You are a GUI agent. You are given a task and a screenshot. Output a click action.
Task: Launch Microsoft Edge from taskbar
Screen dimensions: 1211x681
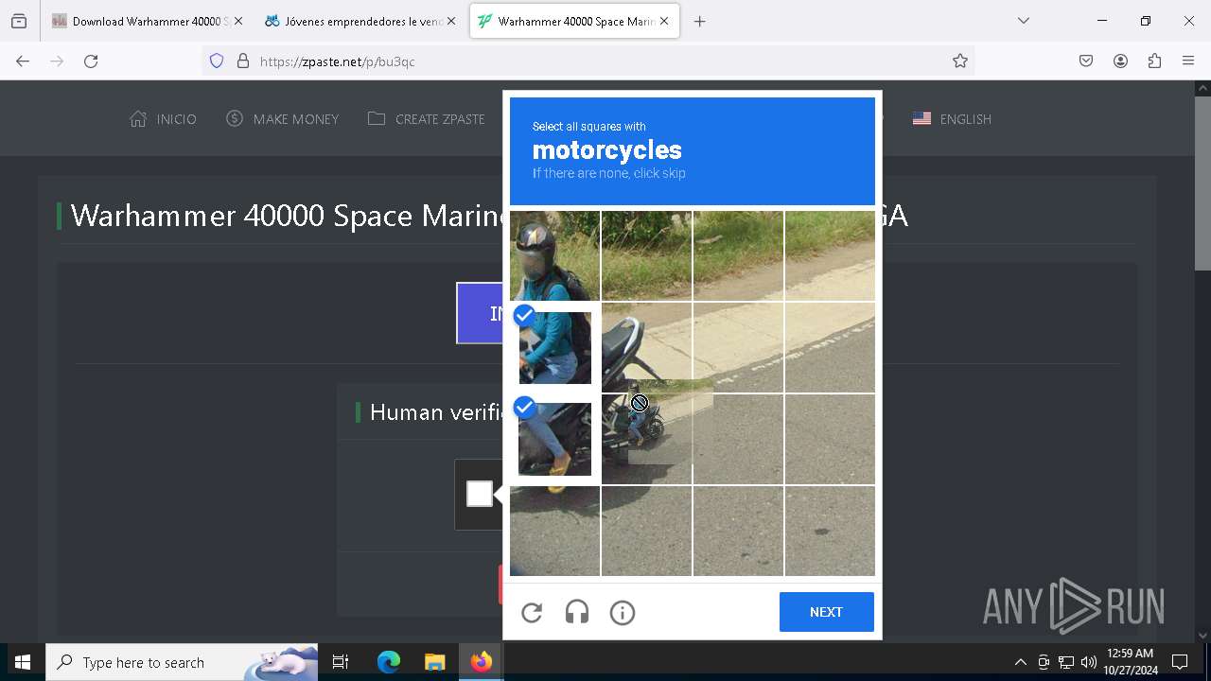(x=389, y=662)
